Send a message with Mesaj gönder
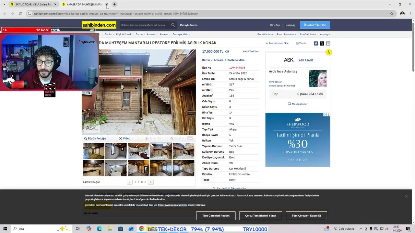This screenshot has height=233, width=415. pyautogui.click(x=298, y=104)
